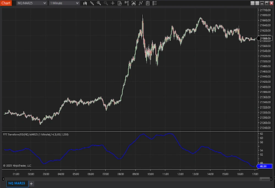Minimize the chart window
This screenshot has height=188, width=275.
(x=262, y=3)
